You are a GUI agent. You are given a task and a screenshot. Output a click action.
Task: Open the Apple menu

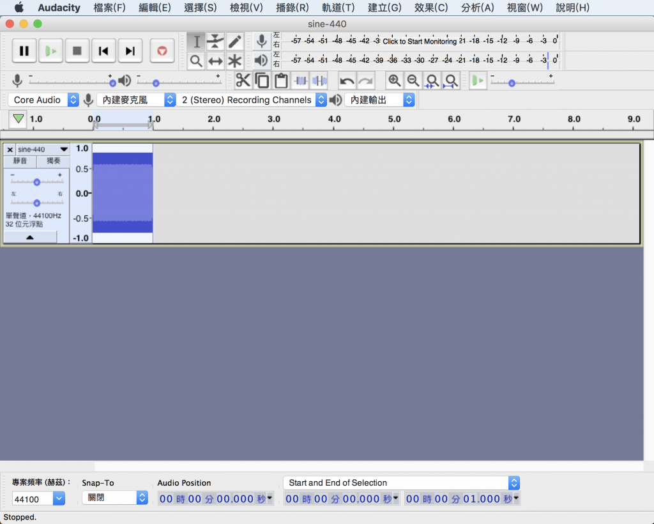pyautogui.click(x=19, y=7)
